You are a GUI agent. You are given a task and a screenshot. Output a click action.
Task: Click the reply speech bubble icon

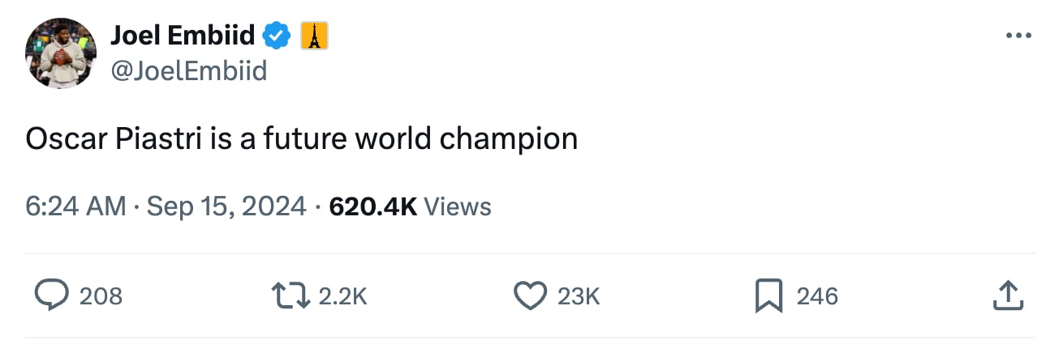click(54, 296)
